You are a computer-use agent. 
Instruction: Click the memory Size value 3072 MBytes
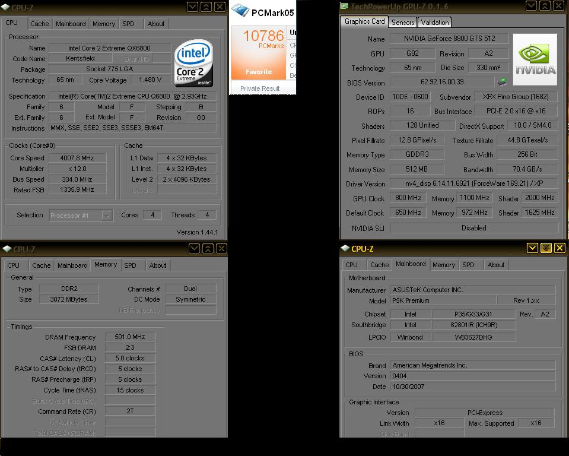pos(69,299)
